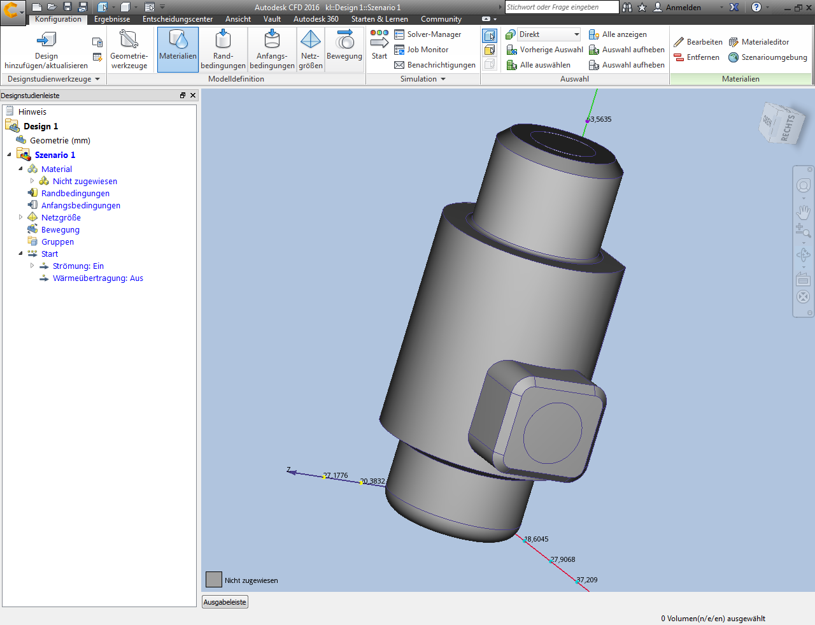
Task: Switch to the Community ribbon tab
Action: 441,19
